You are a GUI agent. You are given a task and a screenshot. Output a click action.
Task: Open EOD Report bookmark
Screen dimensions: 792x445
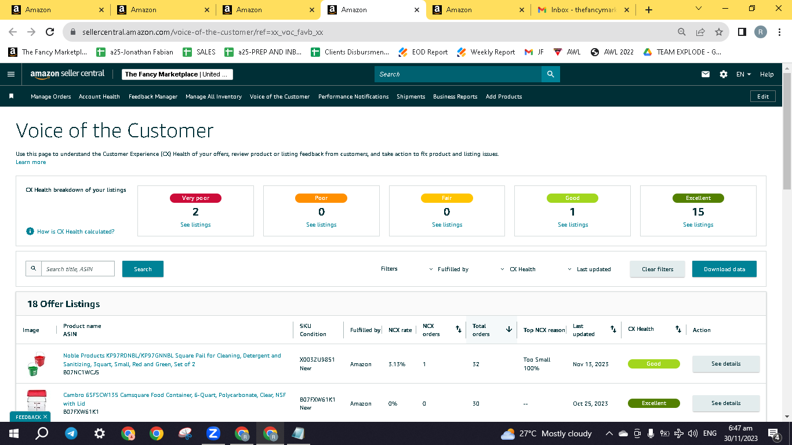(423, 52)
